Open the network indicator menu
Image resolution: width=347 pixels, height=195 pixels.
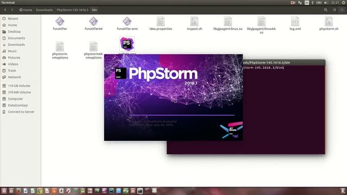tap(300, 3)
